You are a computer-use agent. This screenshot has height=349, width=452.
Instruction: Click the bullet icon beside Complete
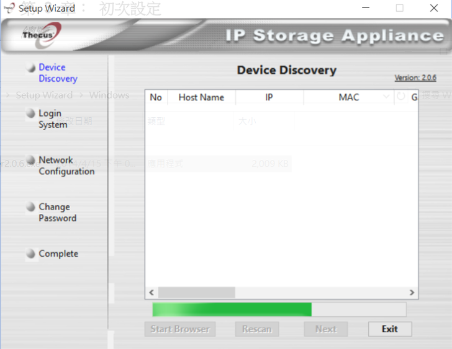pos(30,254)
